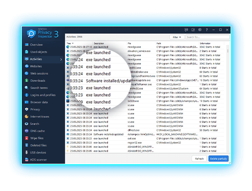Screen dimensions: 252x191
Task: Open the USB devices section
Action: pyautogui.click(x=38, y=152)
